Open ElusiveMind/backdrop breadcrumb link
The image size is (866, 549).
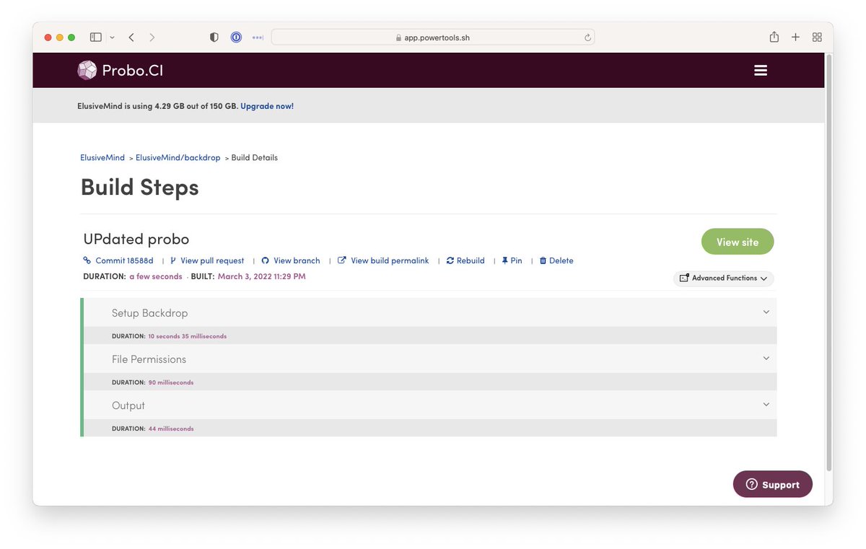click(x=178, y=157)
